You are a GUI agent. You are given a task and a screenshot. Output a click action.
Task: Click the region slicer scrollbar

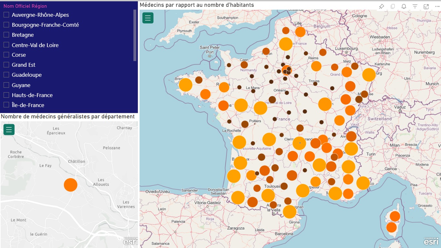pyautogui.click(x=135, y=35)
